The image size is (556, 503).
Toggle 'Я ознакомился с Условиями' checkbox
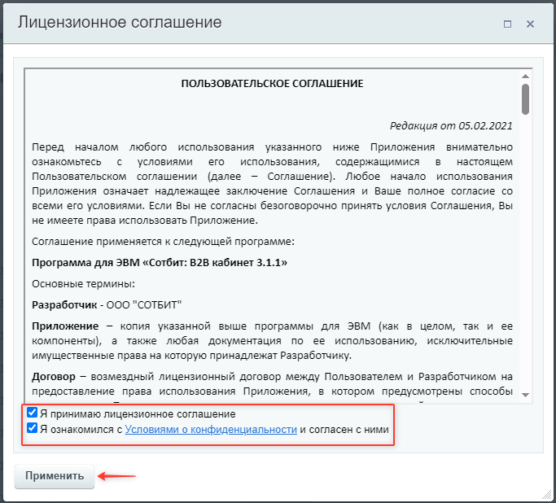click(32, 428)
